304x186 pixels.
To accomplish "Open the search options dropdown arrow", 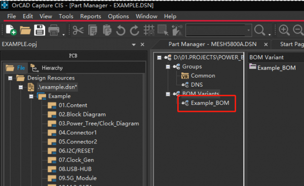I will pyautogui.click(x=270, y=35).
